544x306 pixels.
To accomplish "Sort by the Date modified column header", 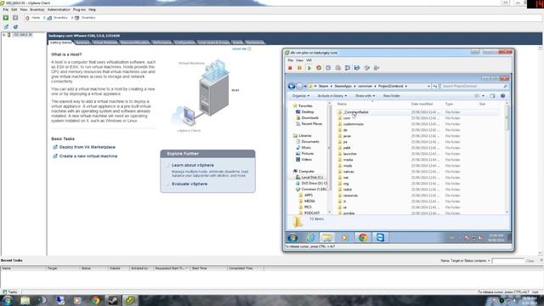I will point(422,104).
